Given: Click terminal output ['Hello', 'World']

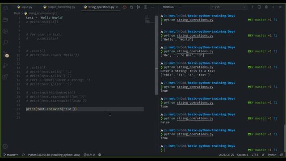Looking at the screenshot, I should pos(177,39).
